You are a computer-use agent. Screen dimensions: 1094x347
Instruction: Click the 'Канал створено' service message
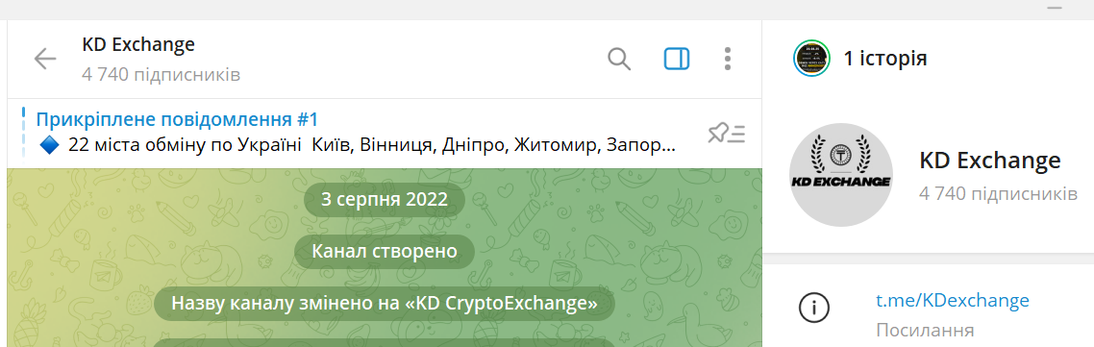tap(385, 252)
